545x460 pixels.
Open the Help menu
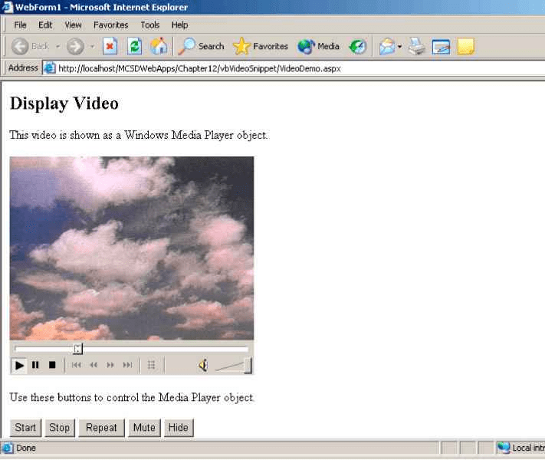(x=179, y=25)
